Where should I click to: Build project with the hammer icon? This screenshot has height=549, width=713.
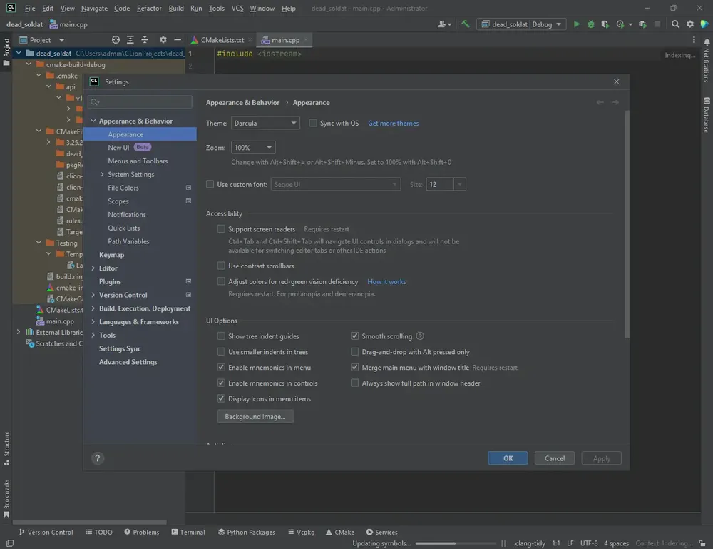(x=465, y=24)
